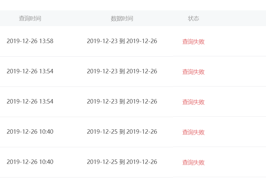The height and width of the screenshot is (185, 266).
Task: Click data range of the second 13:54 row
Action: point(122,101)
